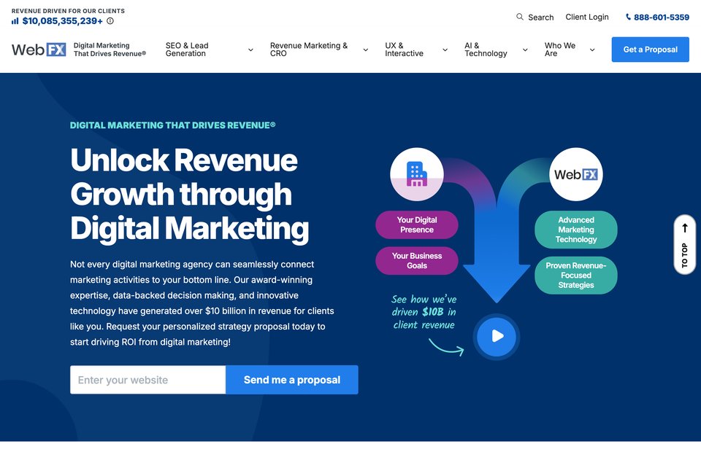Open the Client Login link
The height and width of the screenshot is (457, 701).
coord(586,17)
